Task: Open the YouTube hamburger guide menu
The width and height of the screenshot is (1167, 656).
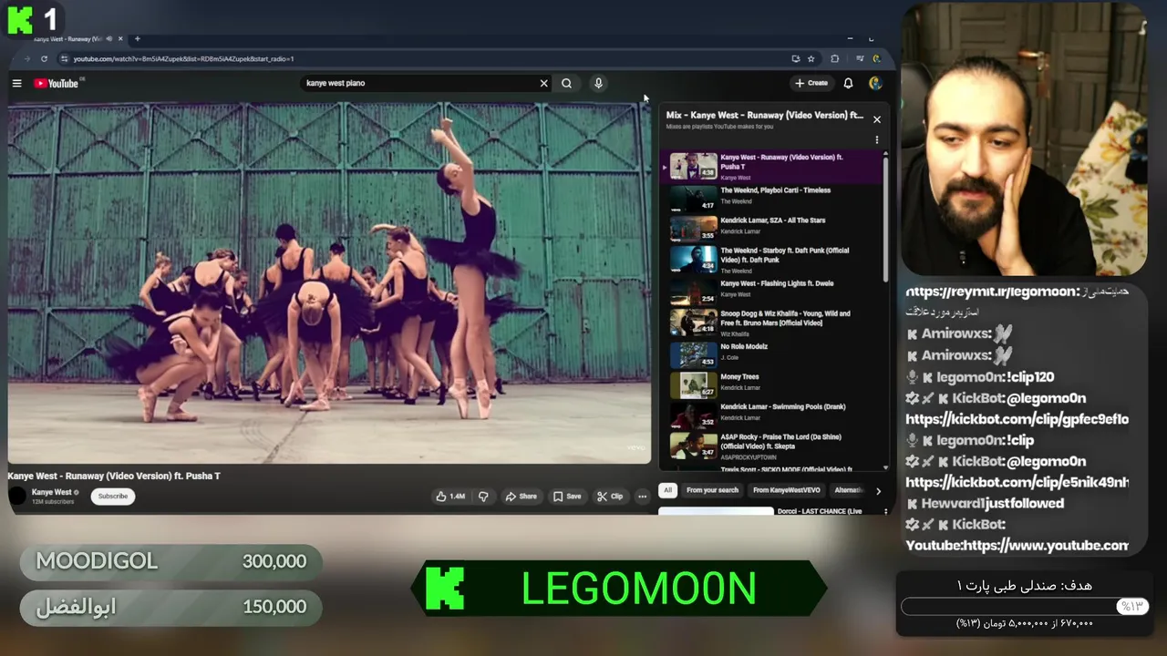Action: click(16, 83)
